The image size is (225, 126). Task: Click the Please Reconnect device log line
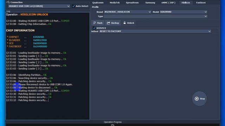point(39,84)
